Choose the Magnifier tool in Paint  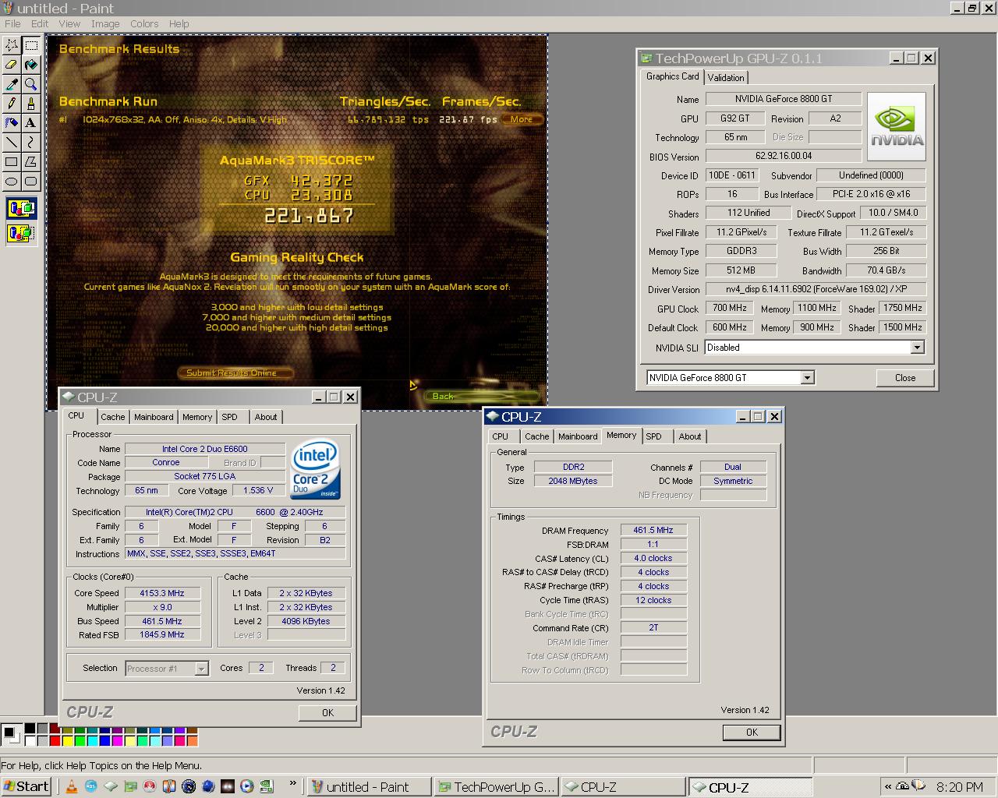click(31, 84)
